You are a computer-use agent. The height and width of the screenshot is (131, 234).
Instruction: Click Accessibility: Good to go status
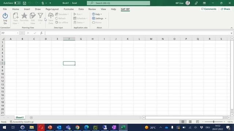tap(22, 122)
